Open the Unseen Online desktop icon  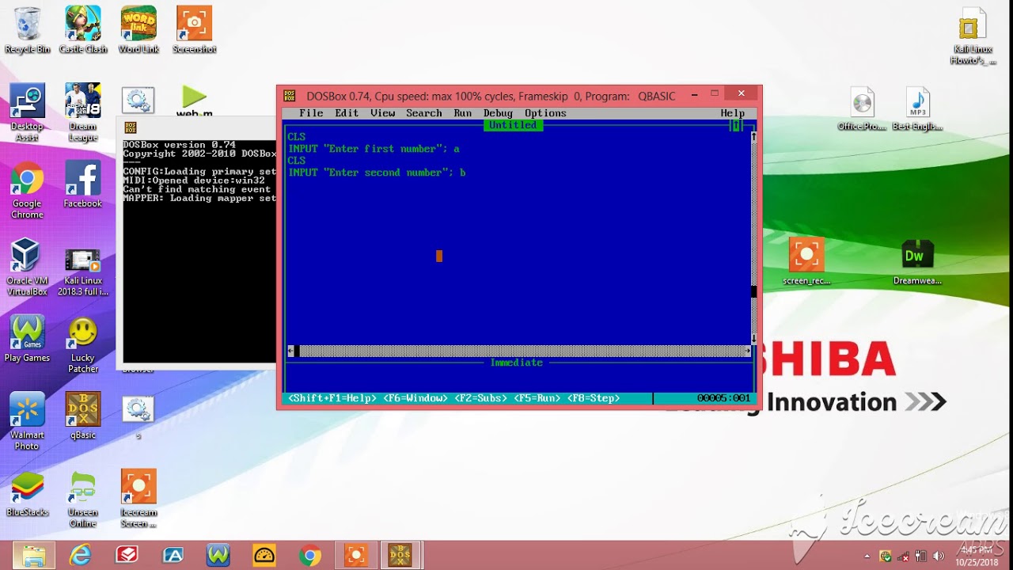tap(83, 499)
